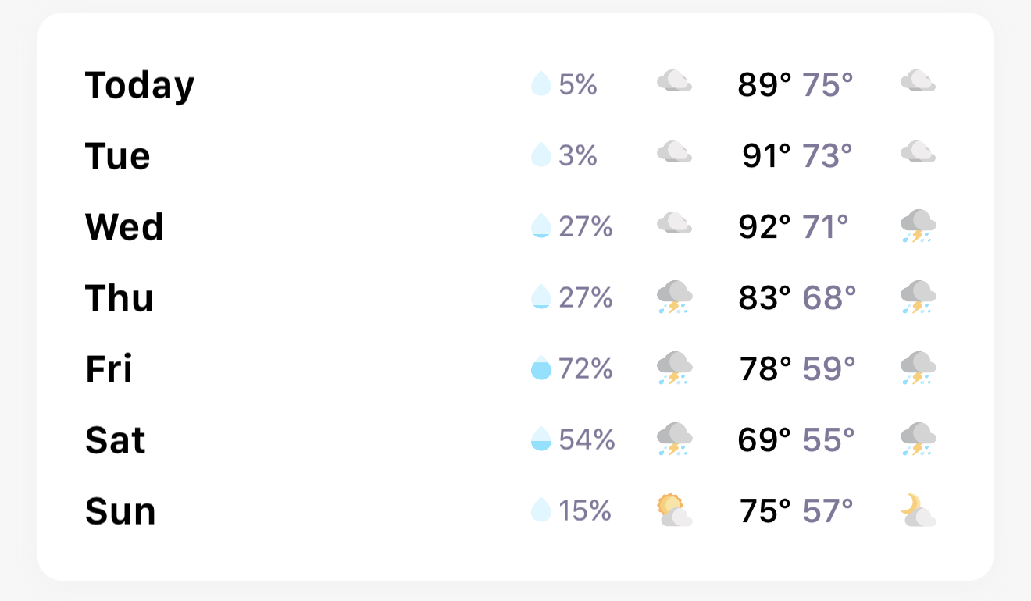Click Today's 5% precipitation chance
This screenshot has height=601, width=1031.
pos(578,84)
